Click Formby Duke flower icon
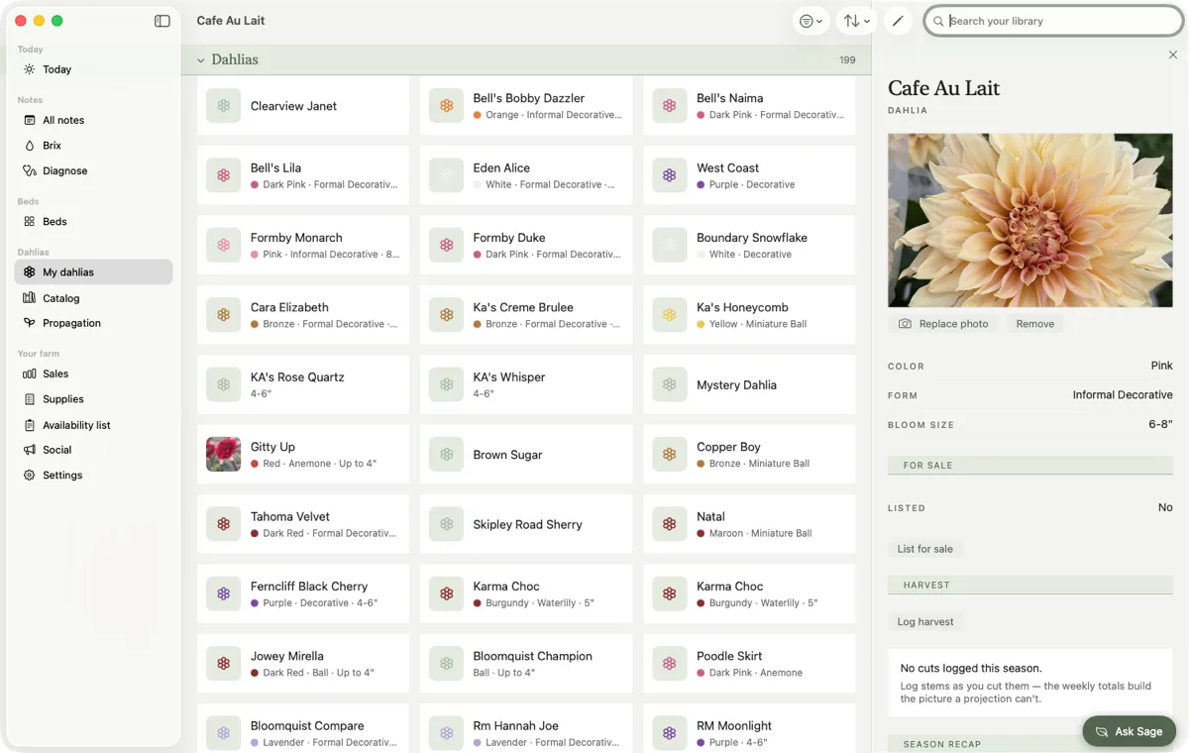The height and width of the screenshot is (753, 1189). 447,246
